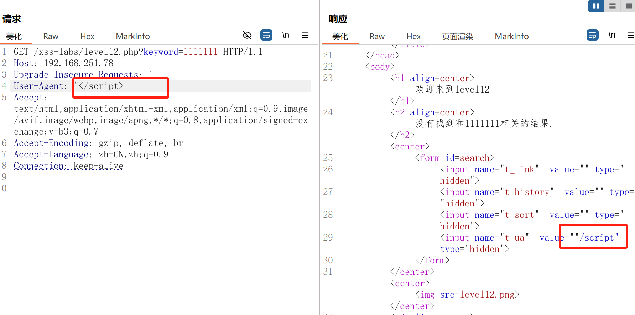635x315 pixels.
Task: Click the GET request line text
Action: [138, 52]
